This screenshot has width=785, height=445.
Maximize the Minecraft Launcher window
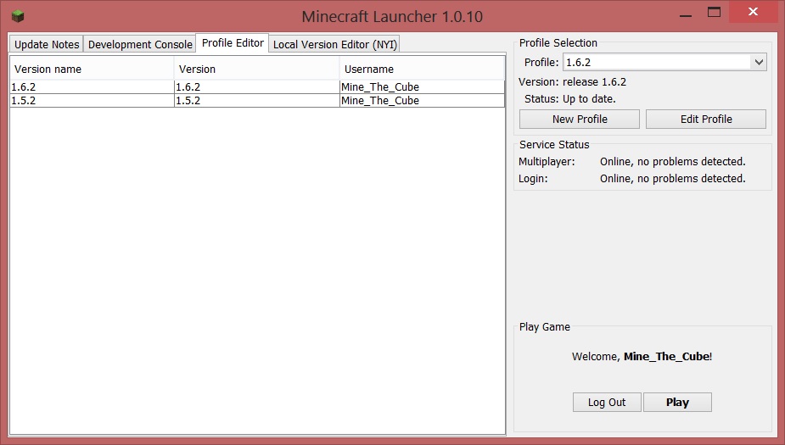tap(714, 13)
